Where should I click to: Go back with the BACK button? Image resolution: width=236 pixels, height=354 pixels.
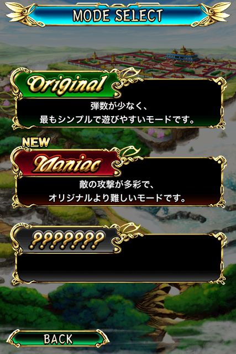(x=58, y=339)
